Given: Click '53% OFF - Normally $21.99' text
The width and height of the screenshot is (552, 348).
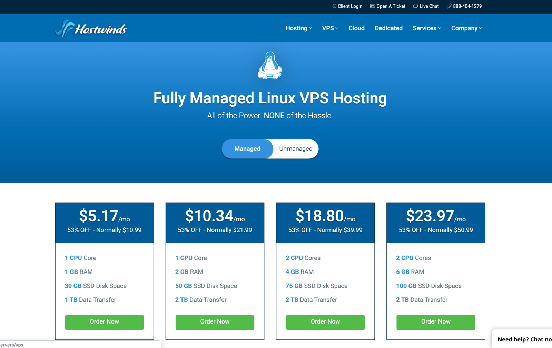Looking at the screenshot, I should click(x=215, y=230).
